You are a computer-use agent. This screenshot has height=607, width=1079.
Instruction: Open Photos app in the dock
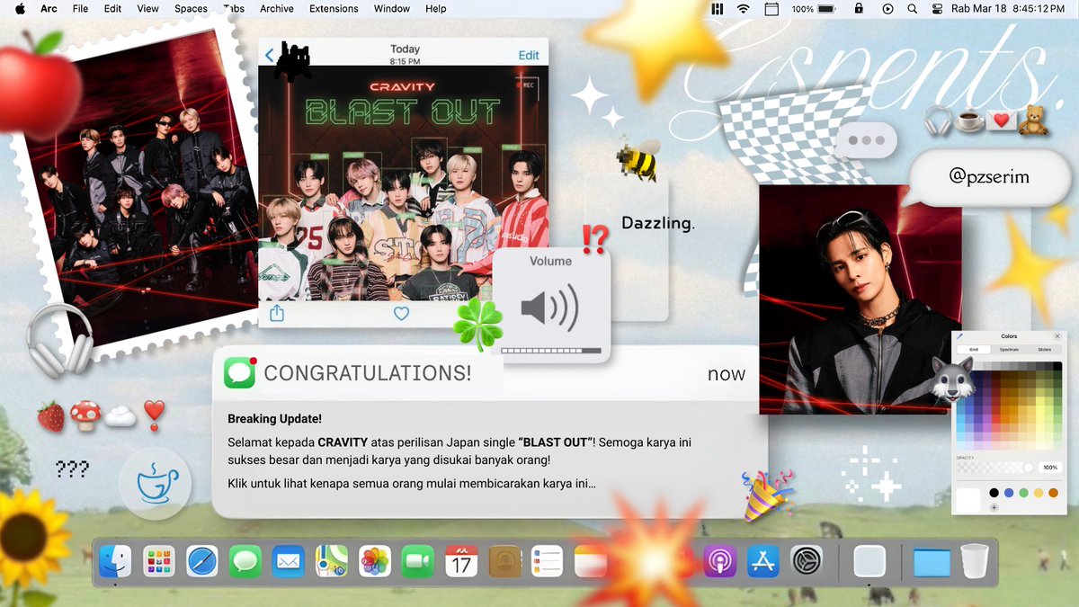coord(374,562)
